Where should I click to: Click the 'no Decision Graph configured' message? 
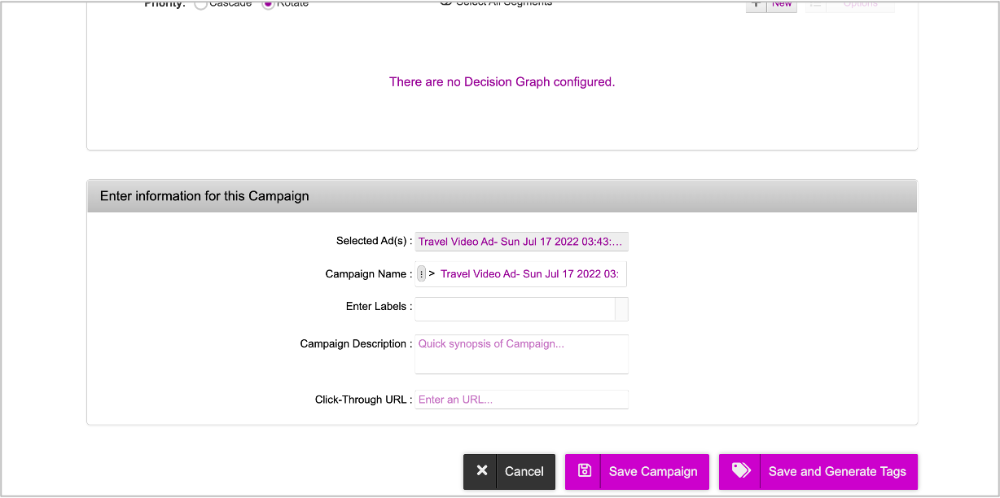(502, 82)
